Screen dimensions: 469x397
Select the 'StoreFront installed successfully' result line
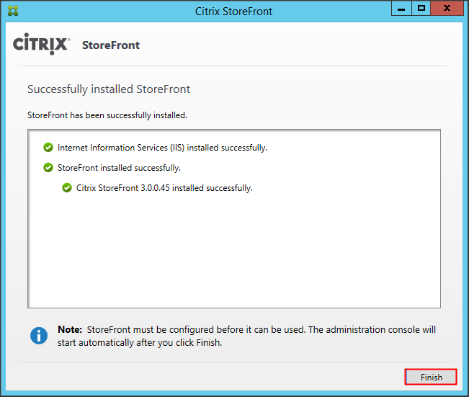click(119, 168)
